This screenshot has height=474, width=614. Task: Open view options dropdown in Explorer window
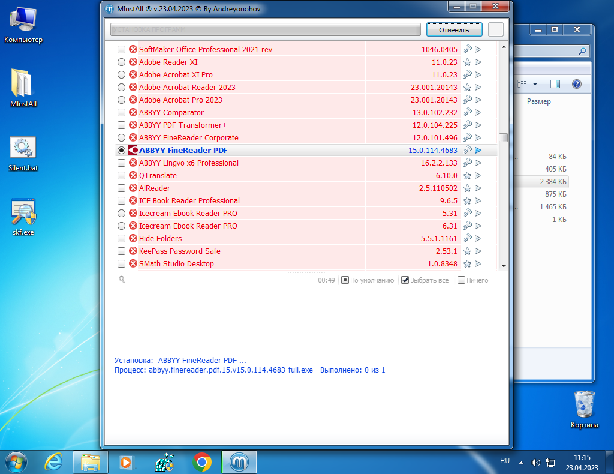click(x=535, y=84)
